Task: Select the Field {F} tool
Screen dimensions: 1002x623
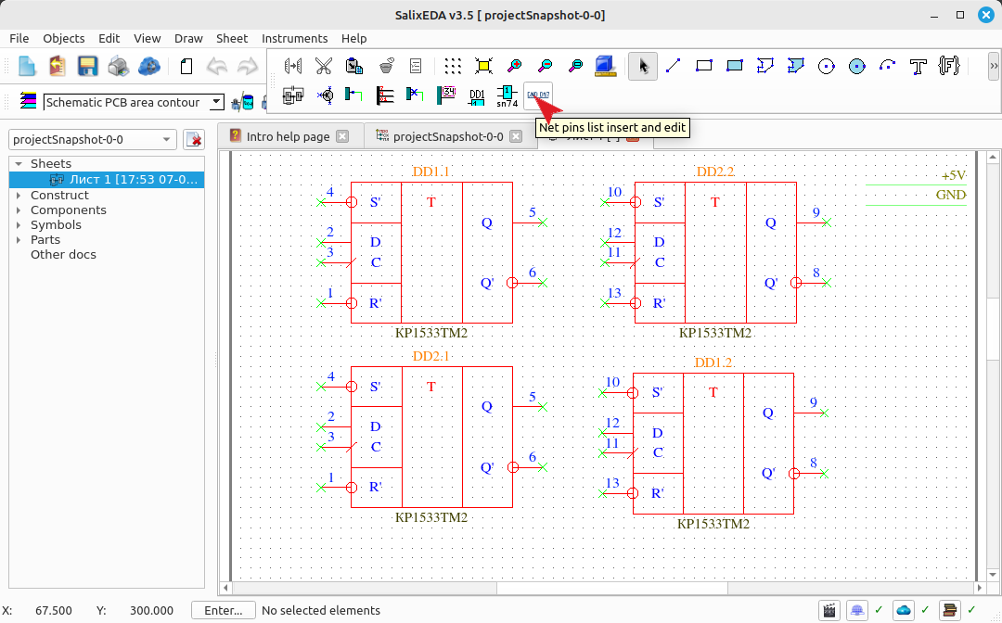Action: coord(949,66)
